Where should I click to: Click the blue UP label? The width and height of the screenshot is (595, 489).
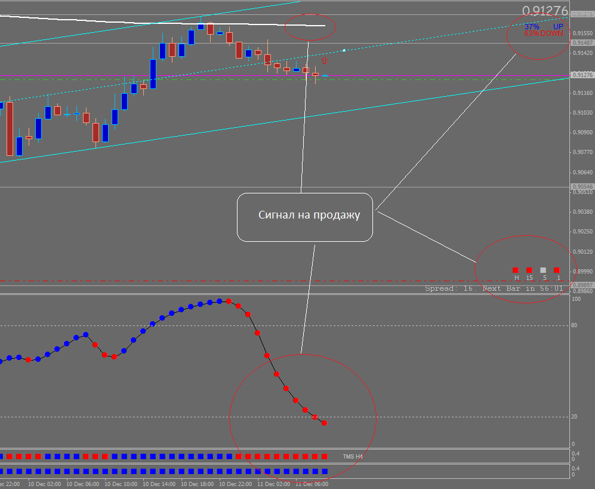click(558, 27)
